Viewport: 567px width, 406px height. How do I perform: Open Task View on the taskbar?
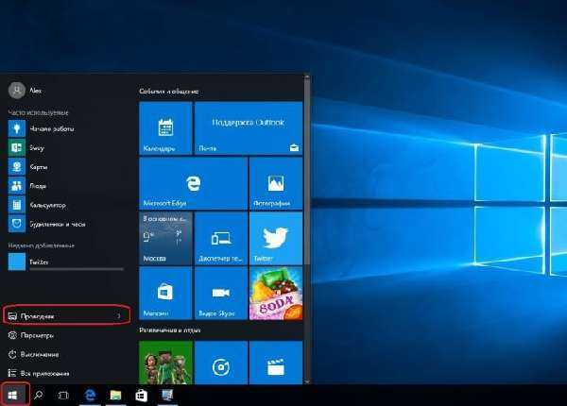(64, 395)
